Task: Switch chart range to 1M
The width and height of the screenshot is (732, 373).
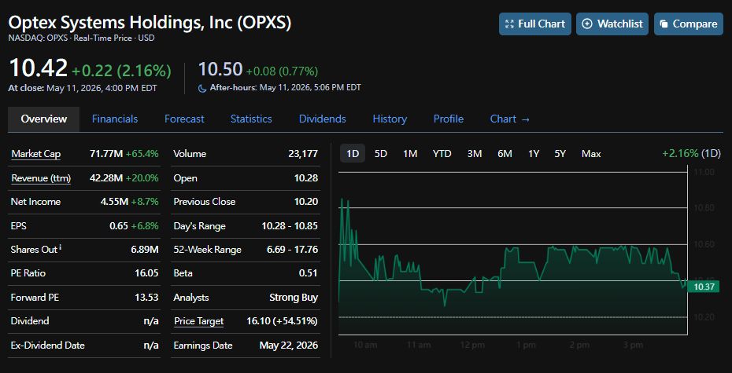Action: (x=410, y=154)
